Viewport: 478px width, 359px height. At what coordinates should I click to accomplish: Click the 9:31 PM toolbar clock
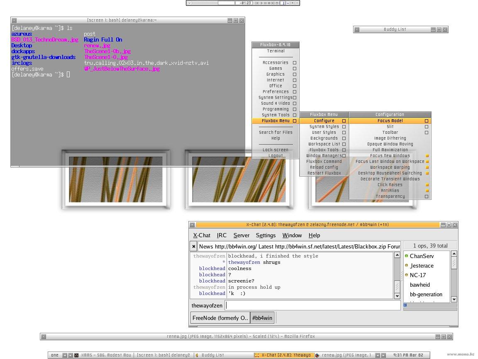pos(408,355)
